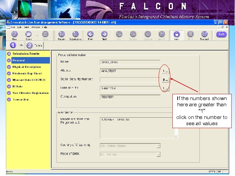Open the Country of Citizenship dropdown
235x176 pixels.
(x=158, y=146)
